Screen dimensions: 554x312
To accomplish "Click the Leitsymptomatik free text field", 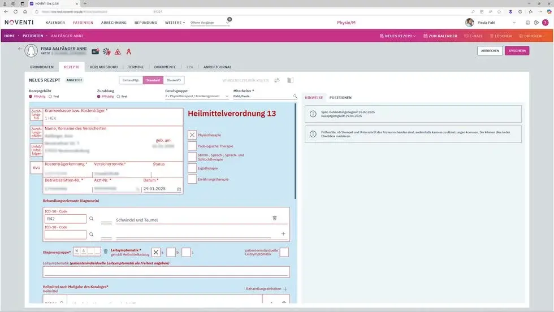I will [166, 271].
